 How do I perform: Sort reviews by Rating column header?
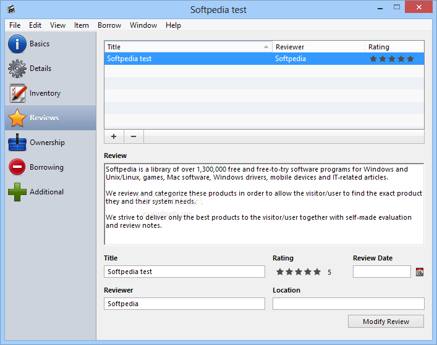(x=394, y=47)
